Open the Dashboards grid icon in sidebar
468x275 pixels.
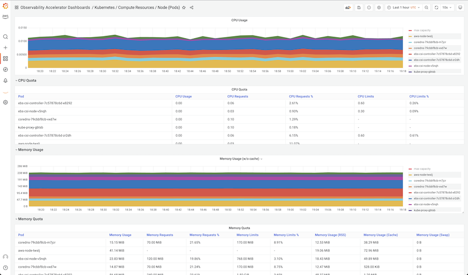pyautogui.click(x=5, y=59)
